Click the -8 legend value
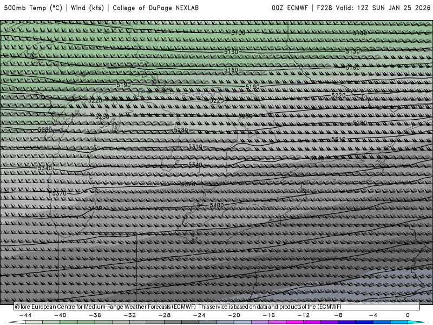433x325 pixels. pos(338,315)
